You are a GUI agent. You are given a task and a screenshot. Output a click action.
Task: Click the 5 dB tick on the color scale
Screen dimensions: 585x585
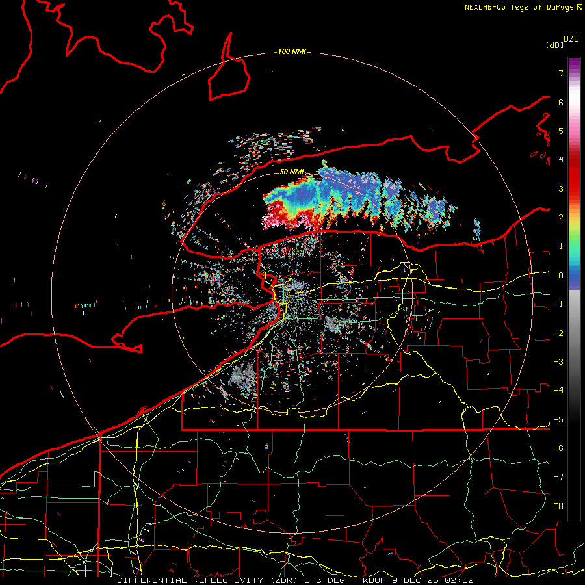pos(560,131)
